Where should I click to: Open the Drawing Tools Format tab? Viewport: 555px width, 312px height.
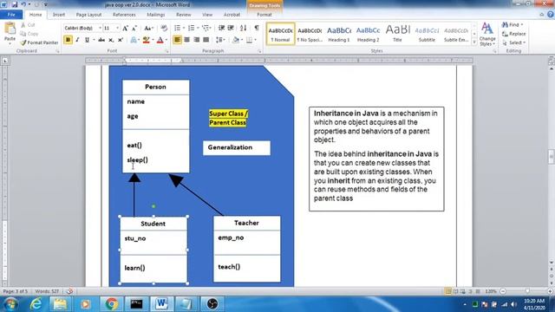[x=264, y=15]
